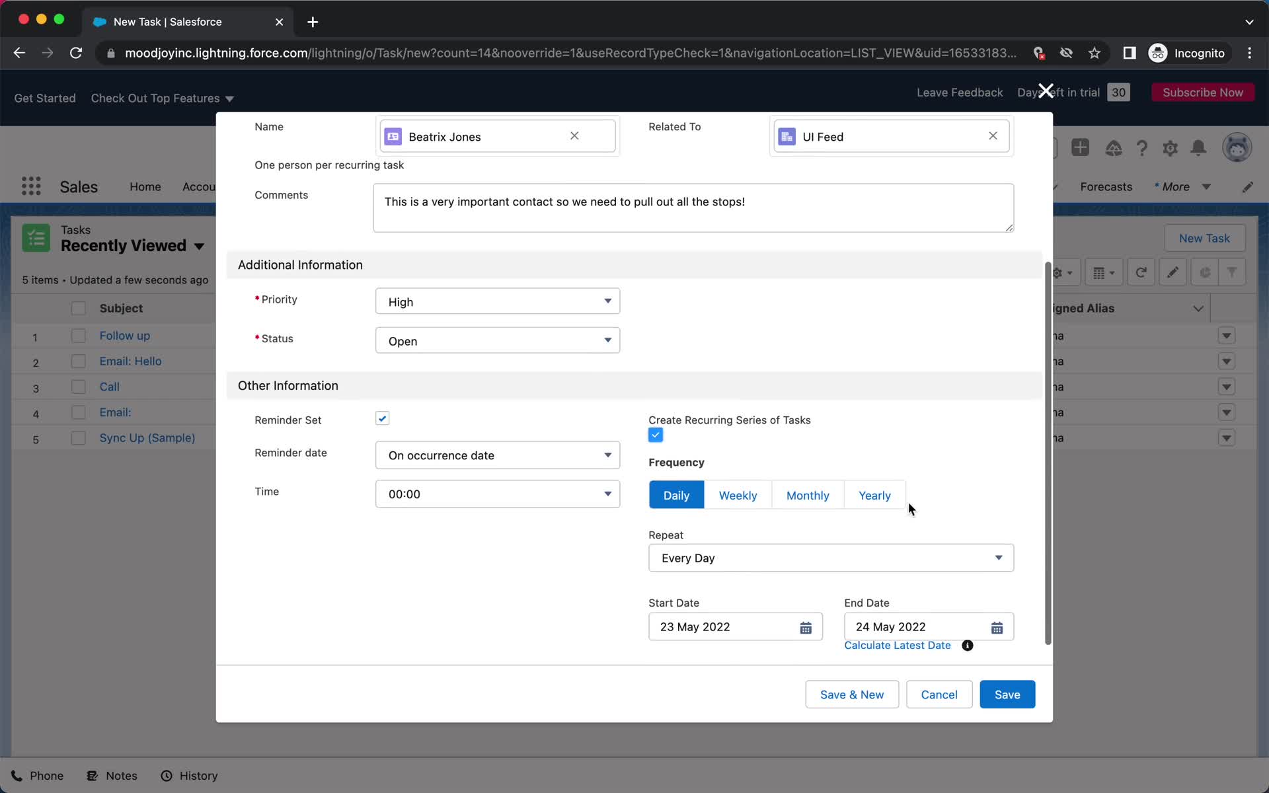Viewport: 1269px width, 793px height.
Task: Select the Sync Up (Sample) row checkbox
Action: (x=78, y=438)
